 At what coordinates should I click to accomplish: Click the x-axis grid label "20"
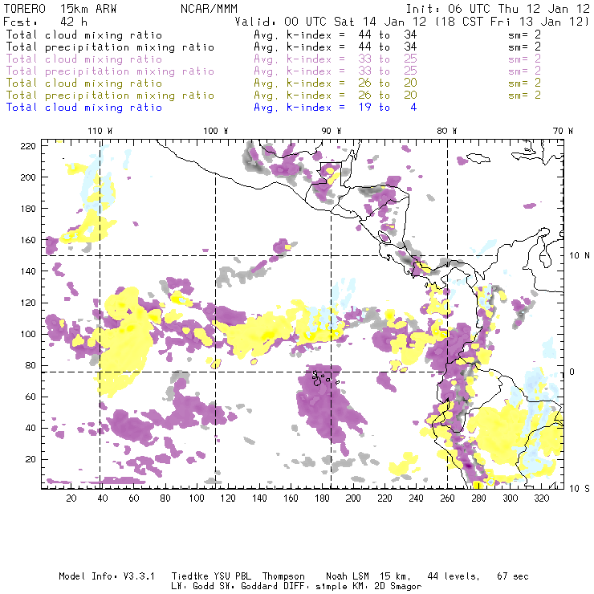(x=71, y=498)
